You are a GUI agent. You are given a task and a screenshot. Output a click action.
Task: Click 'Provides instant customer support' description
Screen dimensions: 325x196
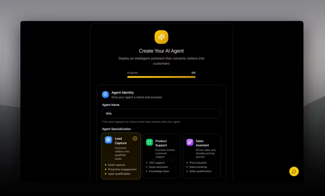(x=165, y=153)
